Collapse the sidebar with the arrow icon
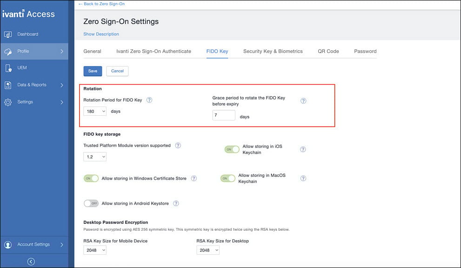 point(31,261)
